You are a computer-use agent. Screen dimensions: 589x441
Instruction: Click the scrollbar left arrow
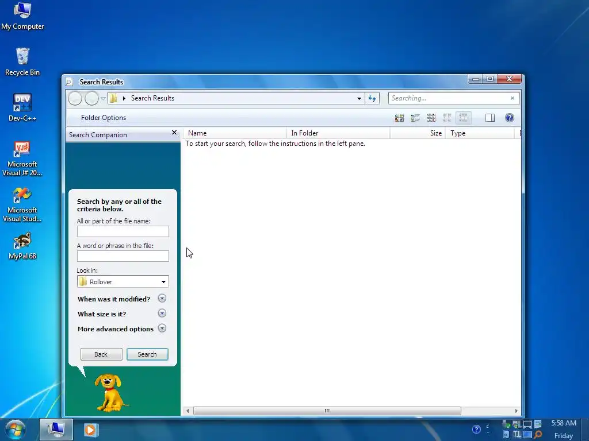pyautogui.click(x=188, y=411)
